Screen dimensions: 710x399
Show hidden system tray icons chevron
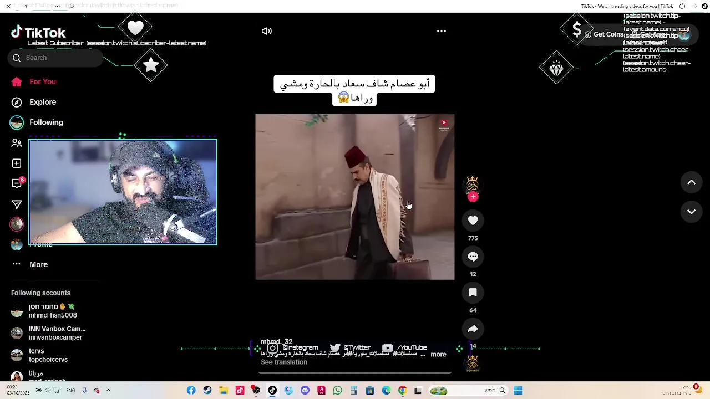(108, 390)
